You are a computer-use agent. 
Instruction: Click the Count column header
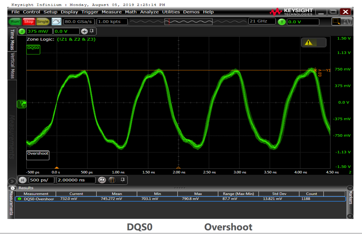[311, 194]
